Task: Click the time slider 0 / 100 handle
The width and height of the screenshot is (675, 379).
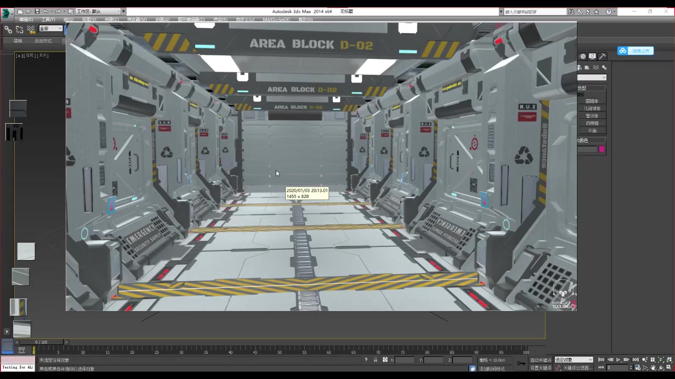Action: pos(41,342)
